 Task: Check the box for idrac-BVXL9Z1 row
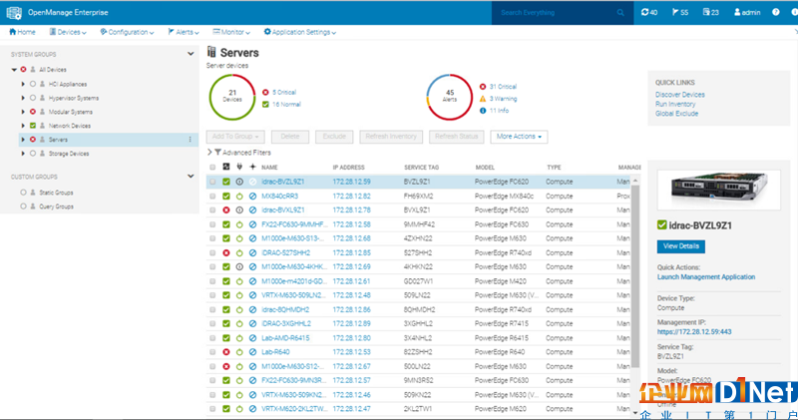coord(212,210)
